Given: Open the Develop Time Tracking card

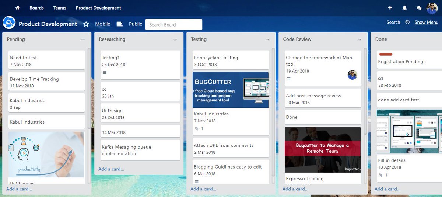Looking at the screenshot, I should tap(47, 82).
